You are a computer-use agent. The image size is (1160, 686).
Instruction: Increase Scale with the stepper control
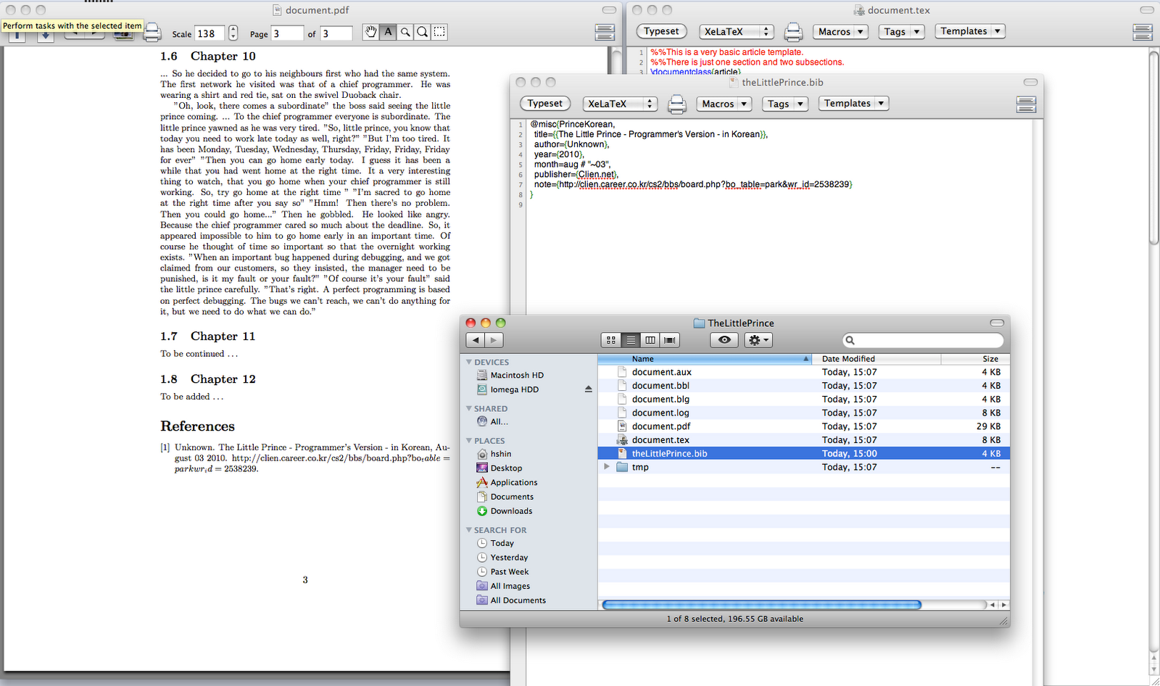click(232, 29)
